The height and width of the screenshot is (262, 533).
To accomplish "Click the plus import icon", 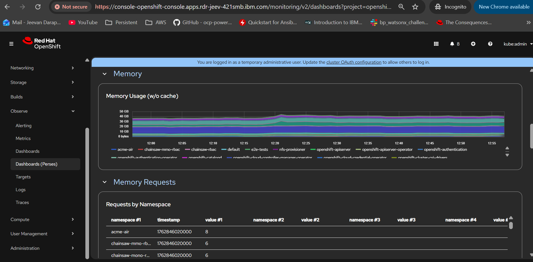I will tap(473, 44).
